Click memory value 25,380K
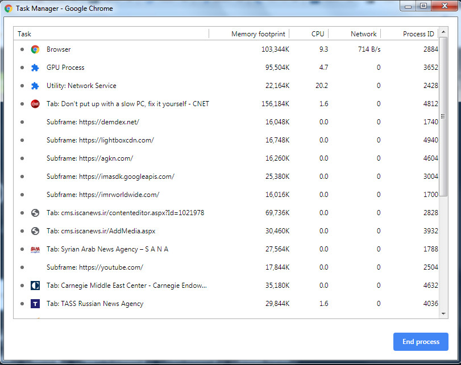 tap(277, 177)
